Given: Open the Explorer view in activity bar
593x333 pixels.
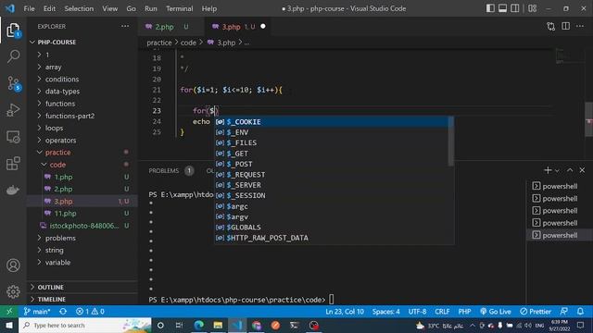Looking at the screenshot, I should 13,31.
